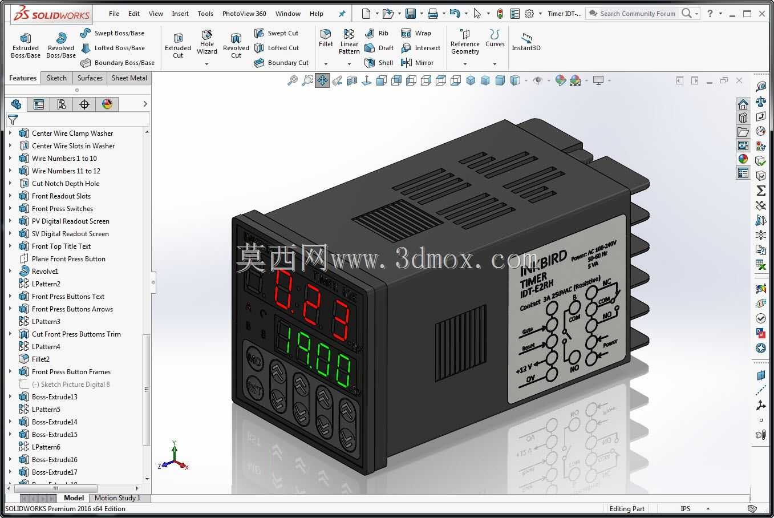Toggle Instant3D mode

[526, 42]
